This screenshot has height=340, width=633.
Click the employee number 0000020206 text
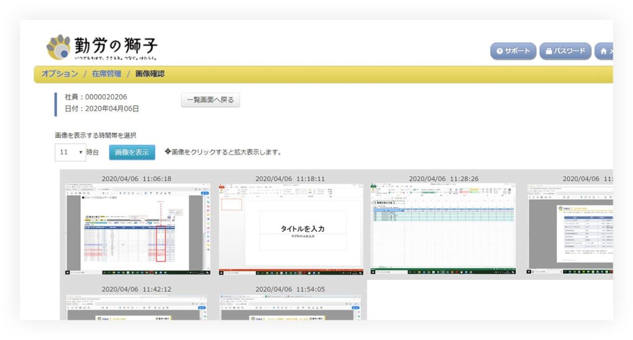[x=96, y=97]
